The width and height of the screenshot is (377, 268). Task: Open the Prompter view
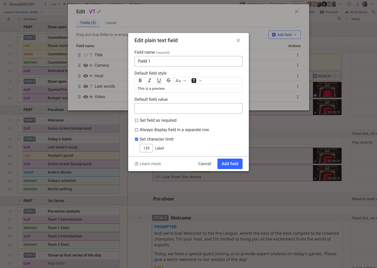[x=329, y=12]
